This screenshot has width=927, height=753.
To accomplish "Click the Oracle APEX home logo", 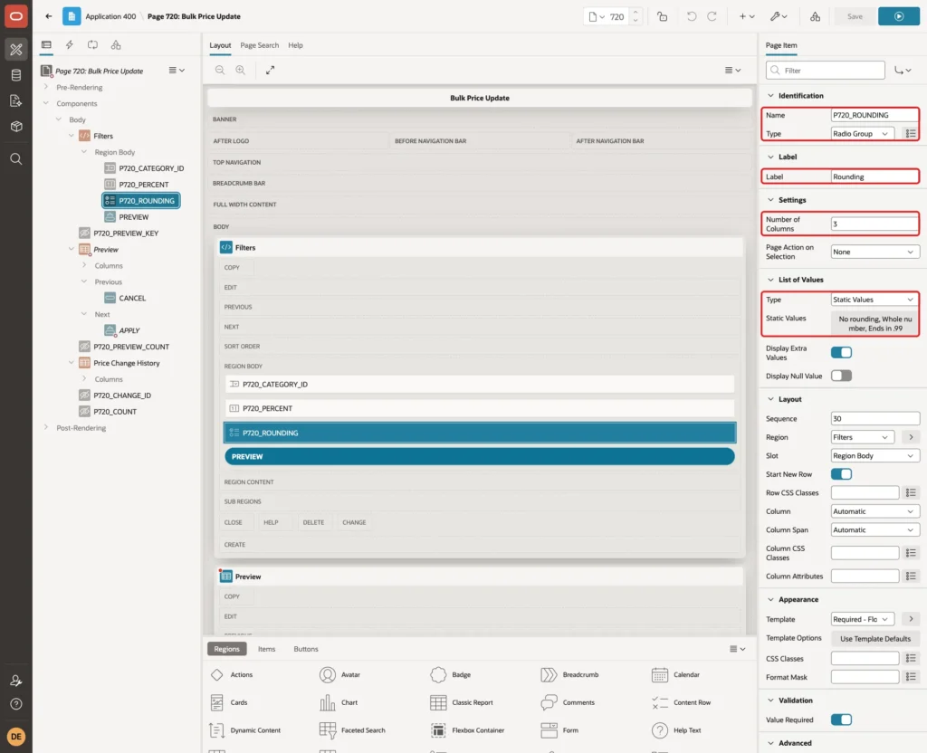I will coord(16,16).
